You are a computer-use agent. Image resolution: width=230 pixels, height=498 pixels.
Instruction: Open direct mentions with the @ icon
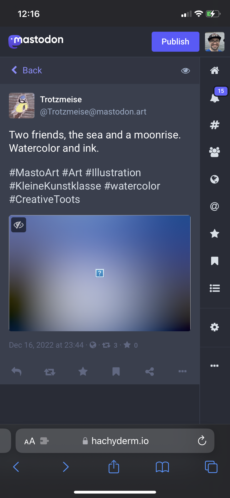214,206
